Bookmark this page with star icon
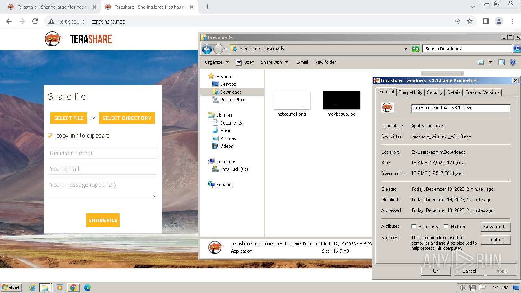This screenshot has width=521, height=293. pyautogui.click(x=470, y=21)
